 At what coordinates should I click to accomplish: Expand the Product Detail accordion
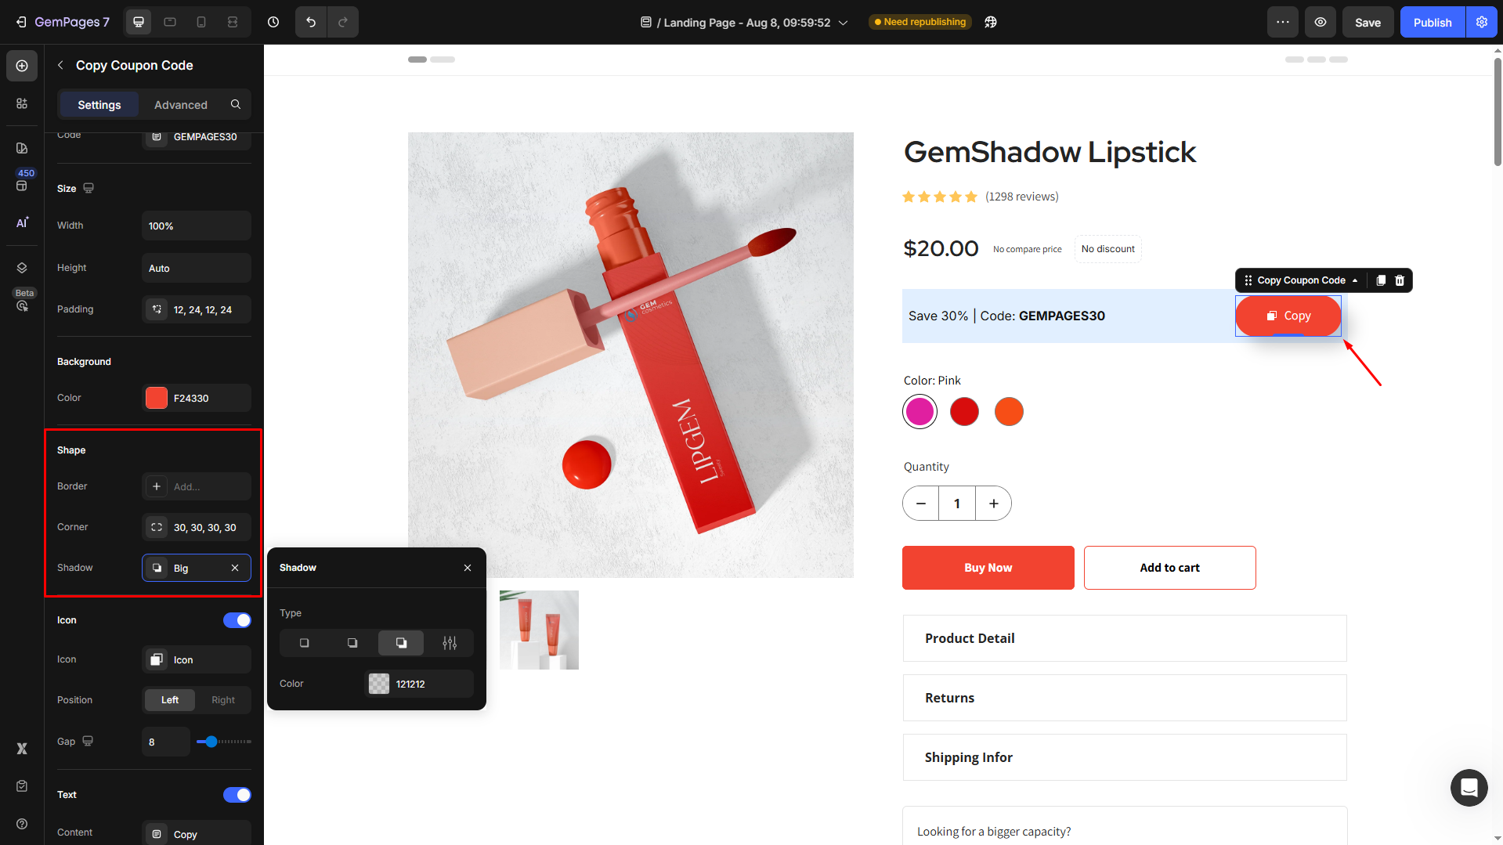1124,638
